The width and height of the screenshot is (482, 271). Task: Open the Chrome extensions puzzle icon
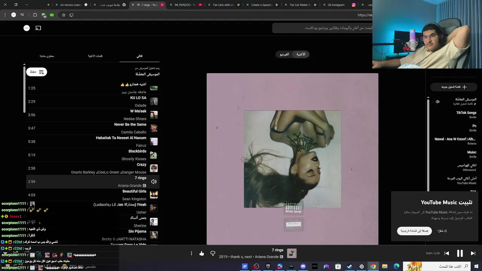coord(35,15)
